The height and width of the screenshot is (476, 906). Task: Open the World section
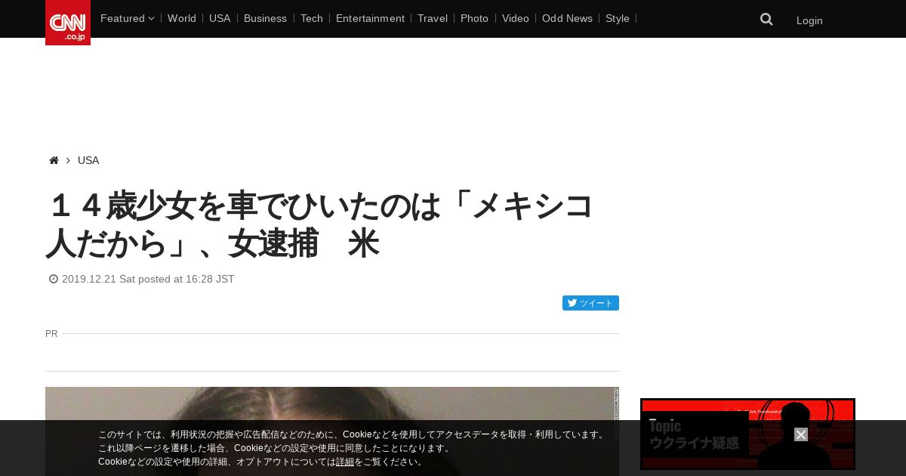coord(182,18)
